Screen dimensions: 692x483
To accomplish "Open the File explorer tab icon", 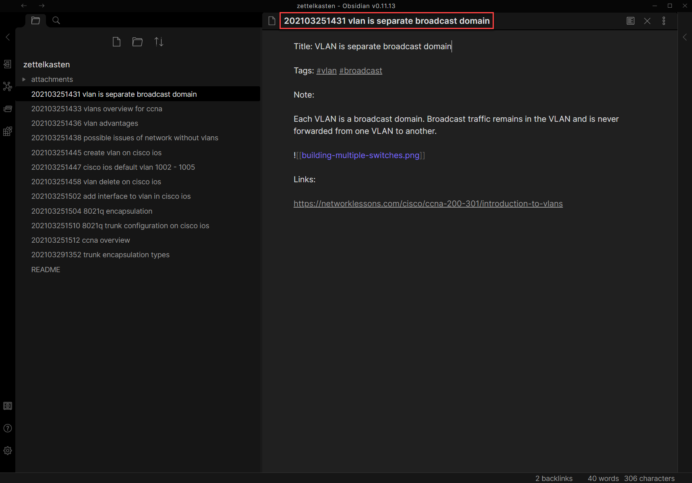I will coord(35,20).
